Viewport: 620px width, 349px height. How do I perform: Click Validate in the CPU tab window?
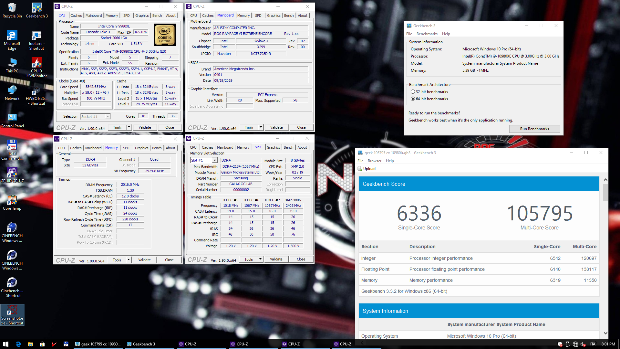tap(145, 127)
